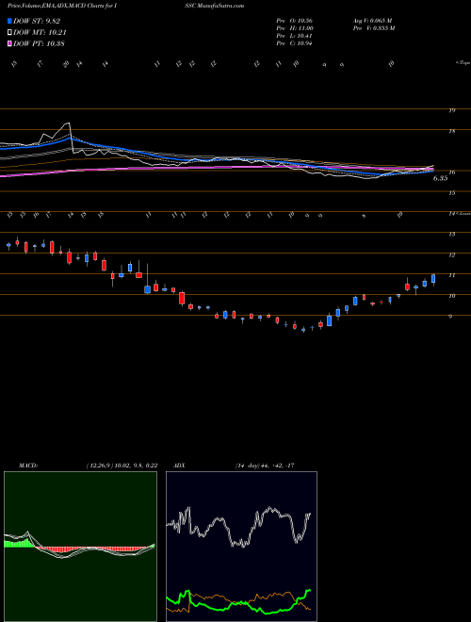Click the white DOW MT legend swatch

click(10, 33)
